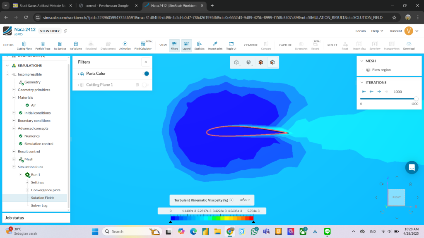The height and width of the screenshot is (238, 424).
Task: Click the Iso Surface tool icon
Action: click(60, 45)
